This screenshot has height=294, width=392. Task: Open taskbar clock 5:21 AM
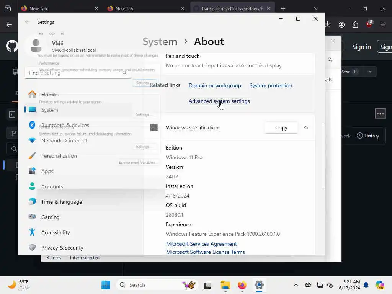click(x=350, y=285)
